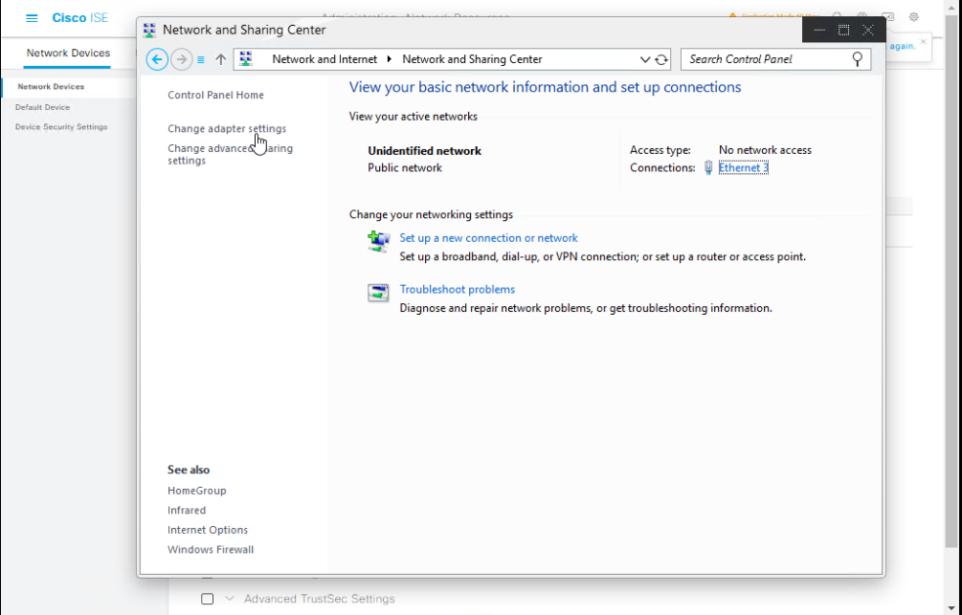Close the Network and Sharing Center window
This screenshot has height=615, width=962.
click(868, 30)
